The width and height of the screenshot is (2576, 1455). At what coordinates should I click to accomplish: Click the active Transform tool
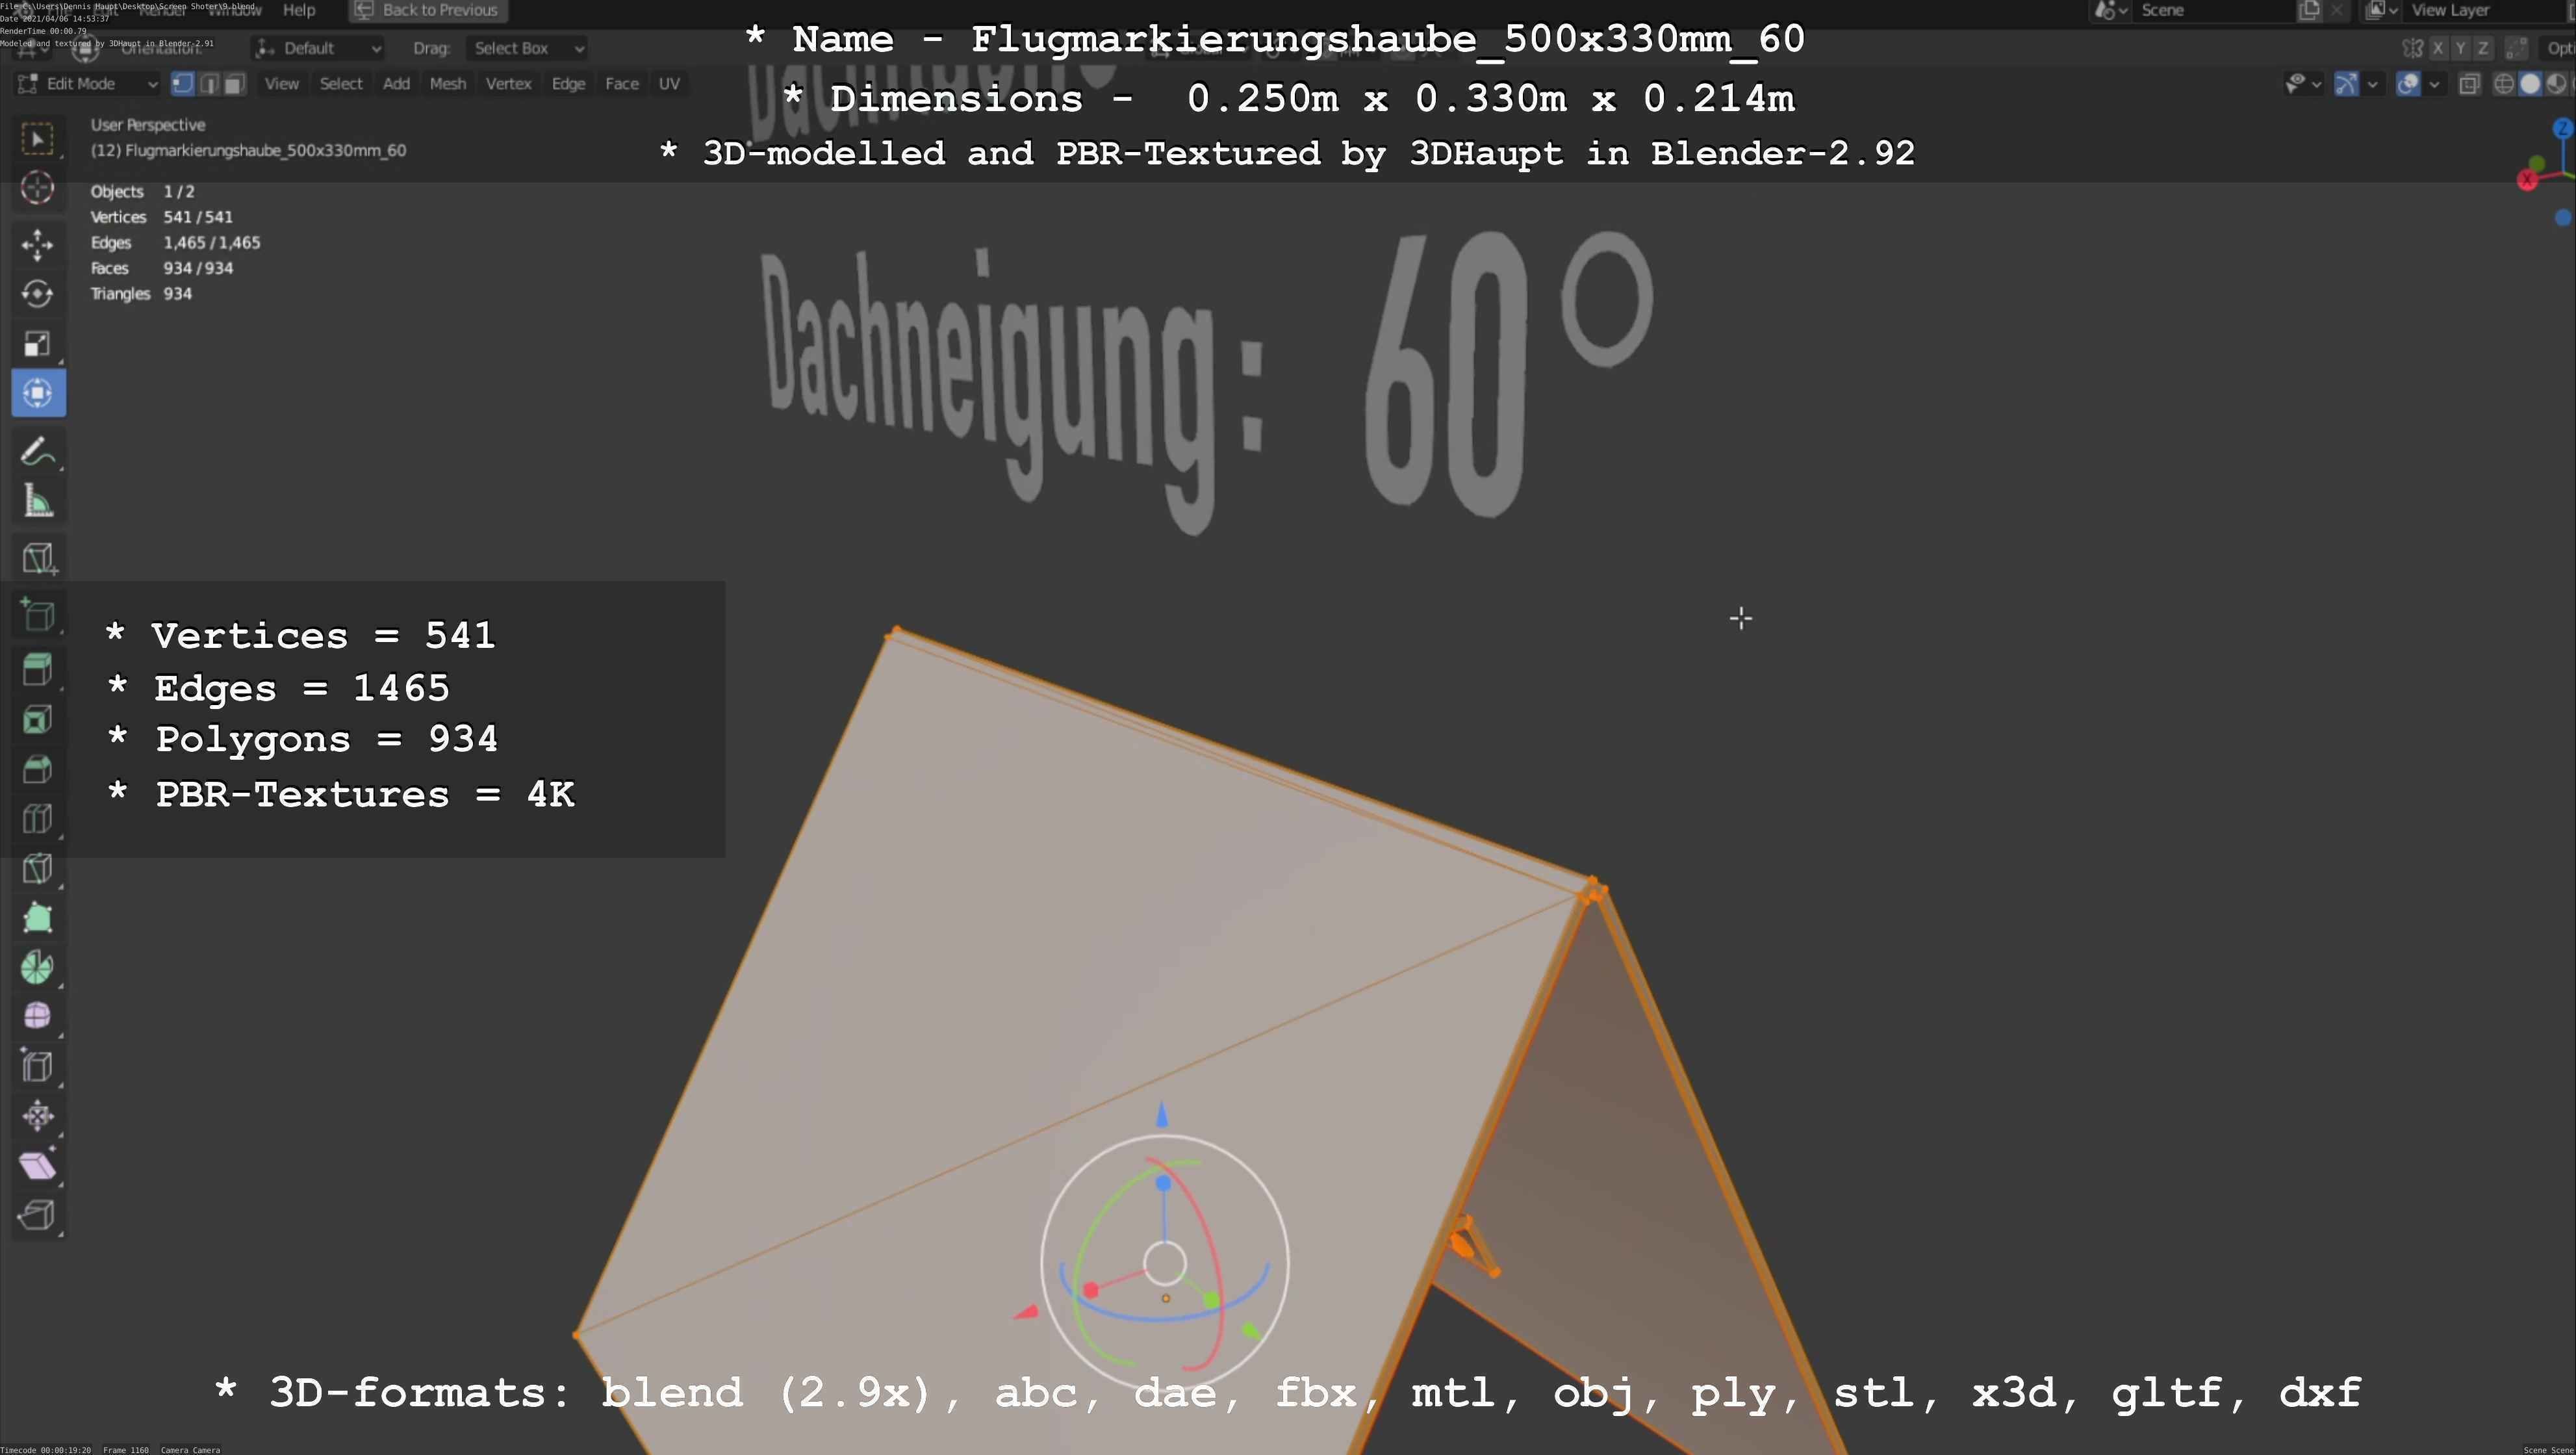click(x=38, y=393)
